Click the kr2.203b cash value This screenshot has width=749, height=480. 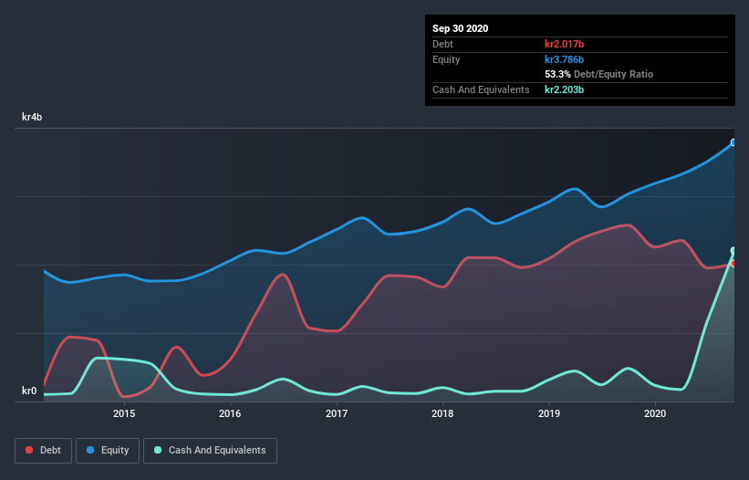(564, 89)
